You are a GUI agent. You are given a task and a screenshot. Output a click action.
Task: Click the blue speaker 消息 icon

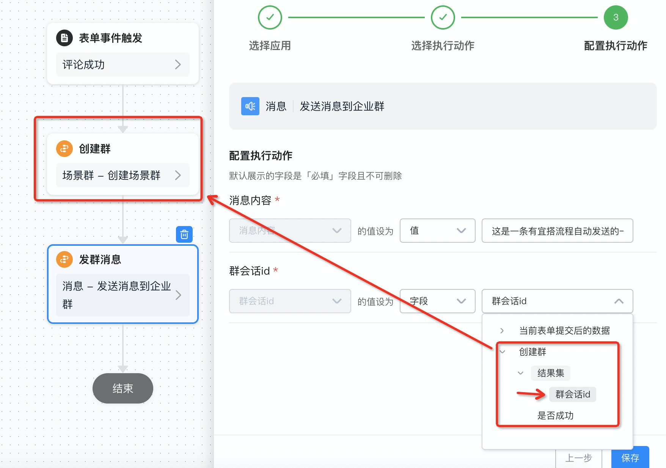coord(250,106)
